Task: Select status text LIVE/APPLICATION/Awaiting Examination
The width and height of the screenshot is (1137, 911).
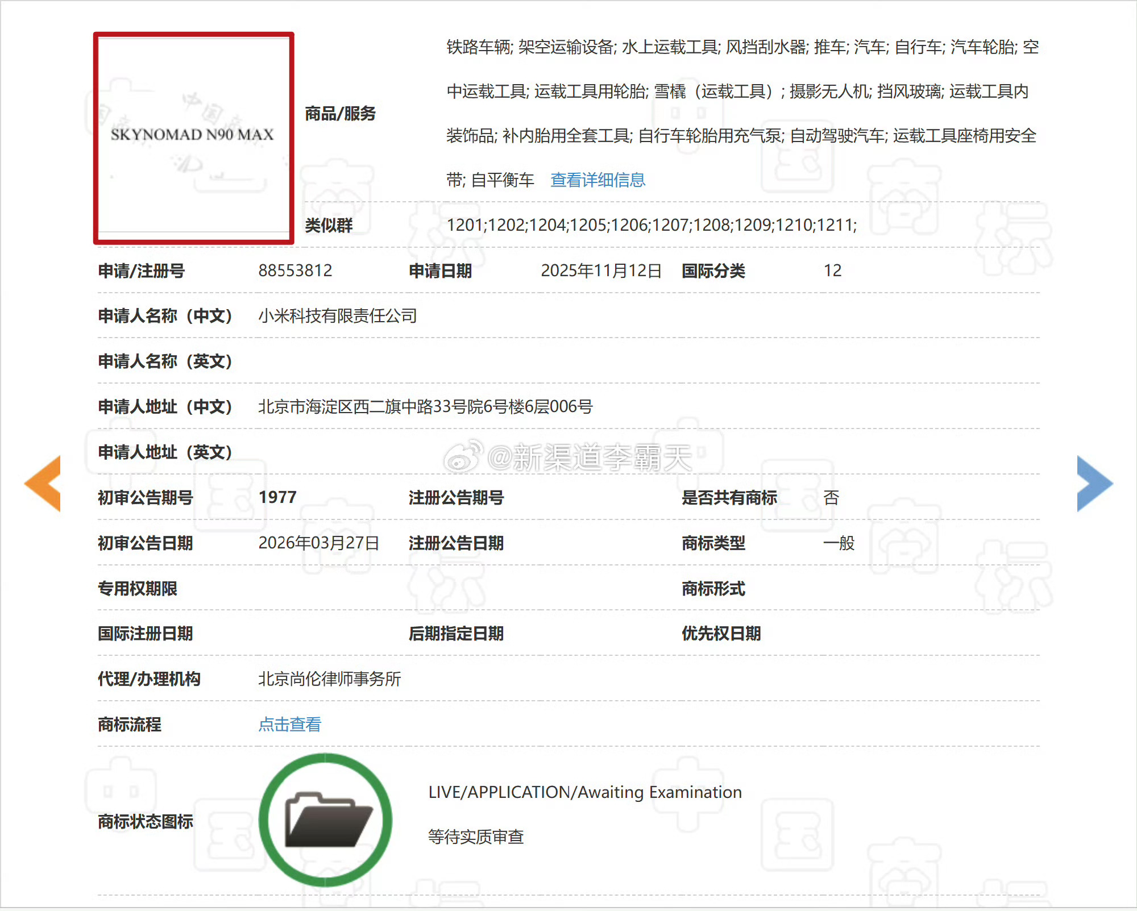Action: click(x=585, y=792)
